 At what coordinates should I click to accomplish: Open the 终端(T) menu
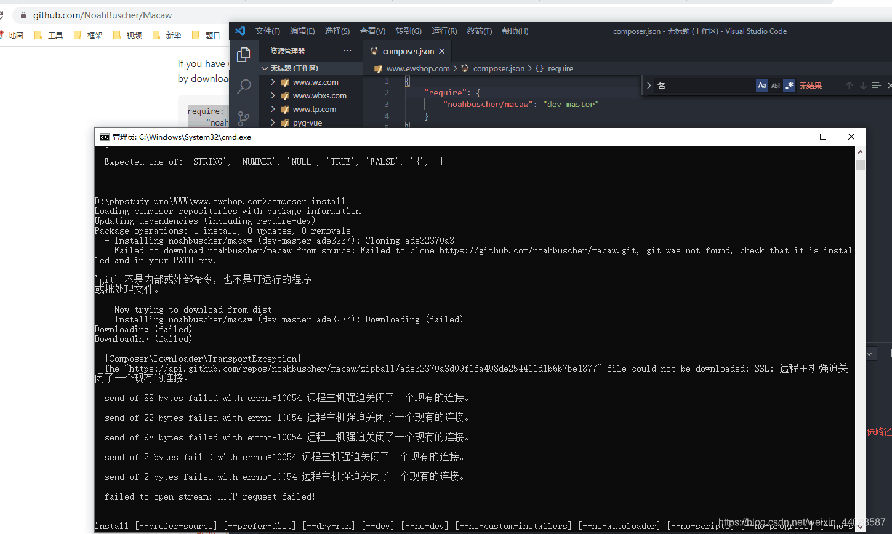[x=480, y=31]
